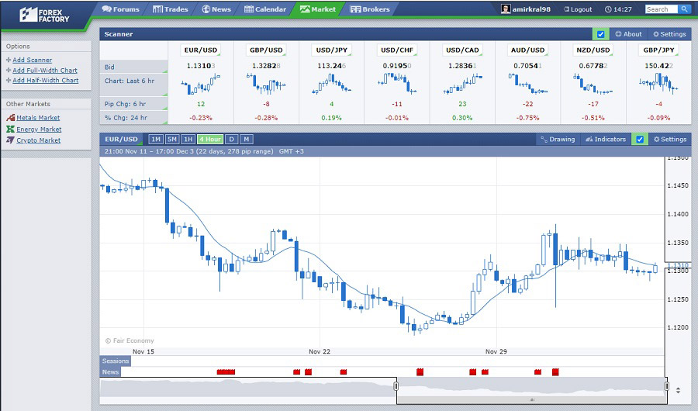Open Scanner Settings
Viewport: 698px width, 411px height.
pos(669,34)
